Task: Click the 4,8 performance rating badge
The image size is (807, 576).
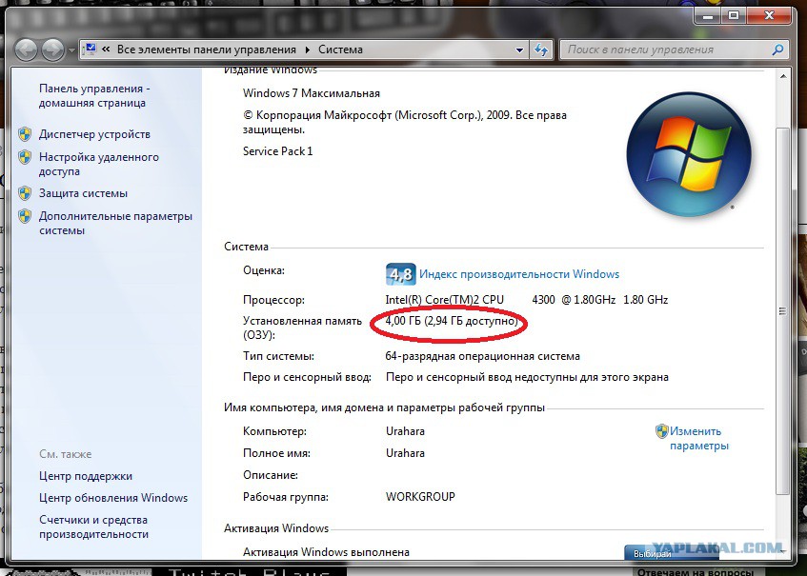Action: coord(400,274)
